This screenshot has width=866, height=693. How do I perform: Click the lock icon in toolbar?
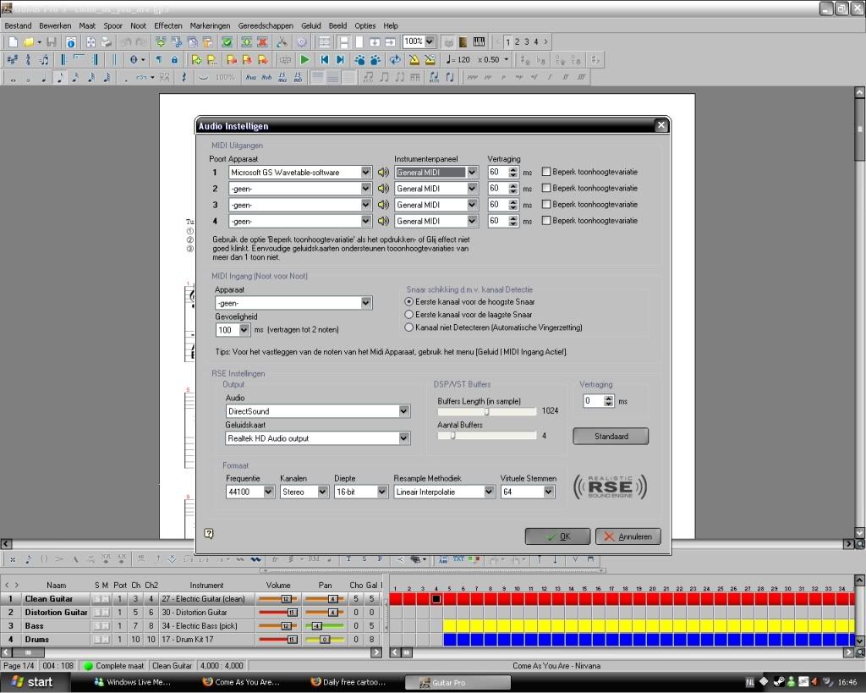tap(174, 60)
